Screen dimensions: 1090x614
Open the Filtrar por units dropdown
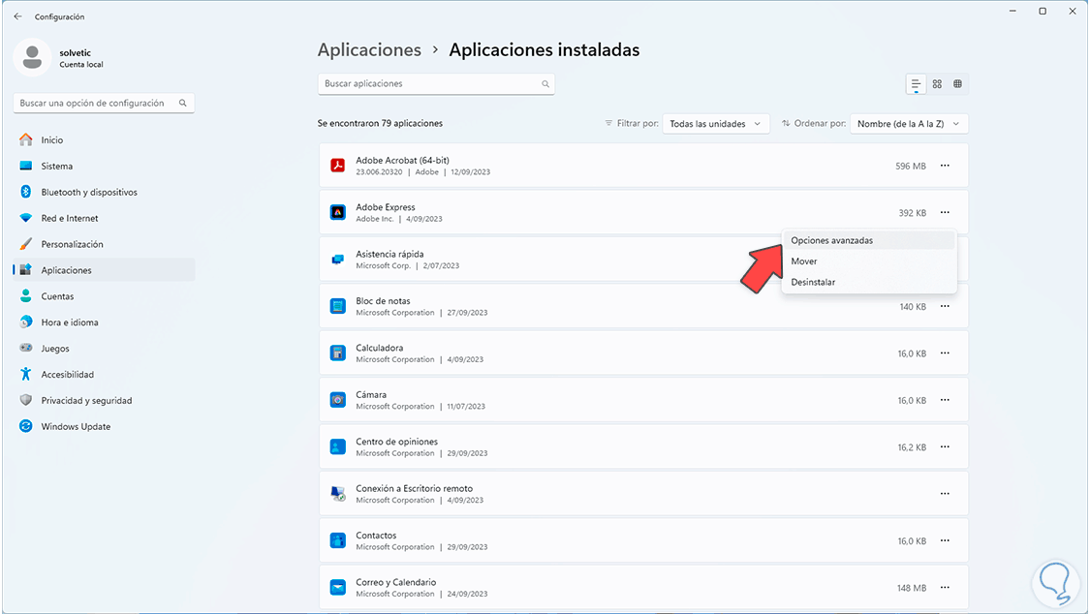point(716,124)
